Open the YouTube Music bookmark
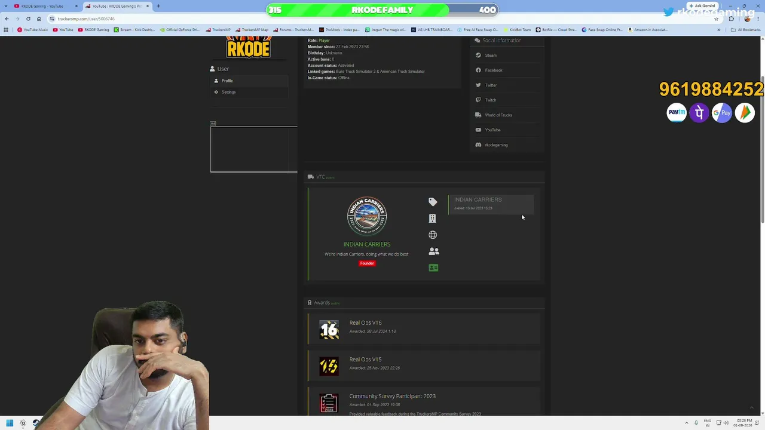This screenshot has height=430, width=765. (x=33, y=30)
